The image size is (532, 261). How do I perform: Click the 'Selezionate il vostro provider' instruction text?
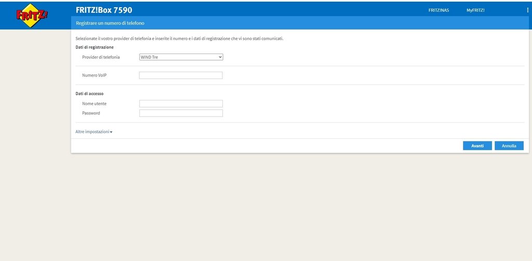[179, 38]
